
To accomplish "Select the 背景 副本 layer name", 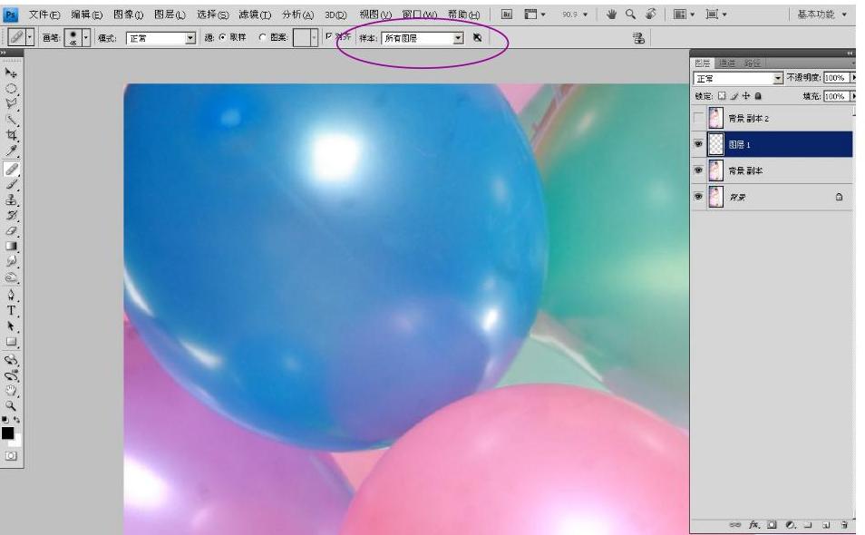I will 745,171.
